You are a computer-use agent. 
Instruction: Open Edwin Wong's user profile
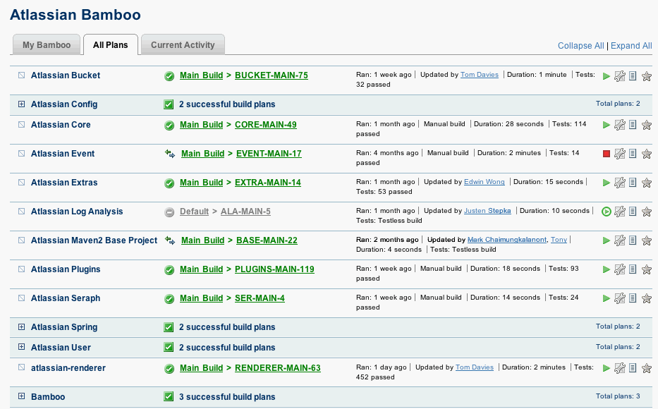[485, 182]
